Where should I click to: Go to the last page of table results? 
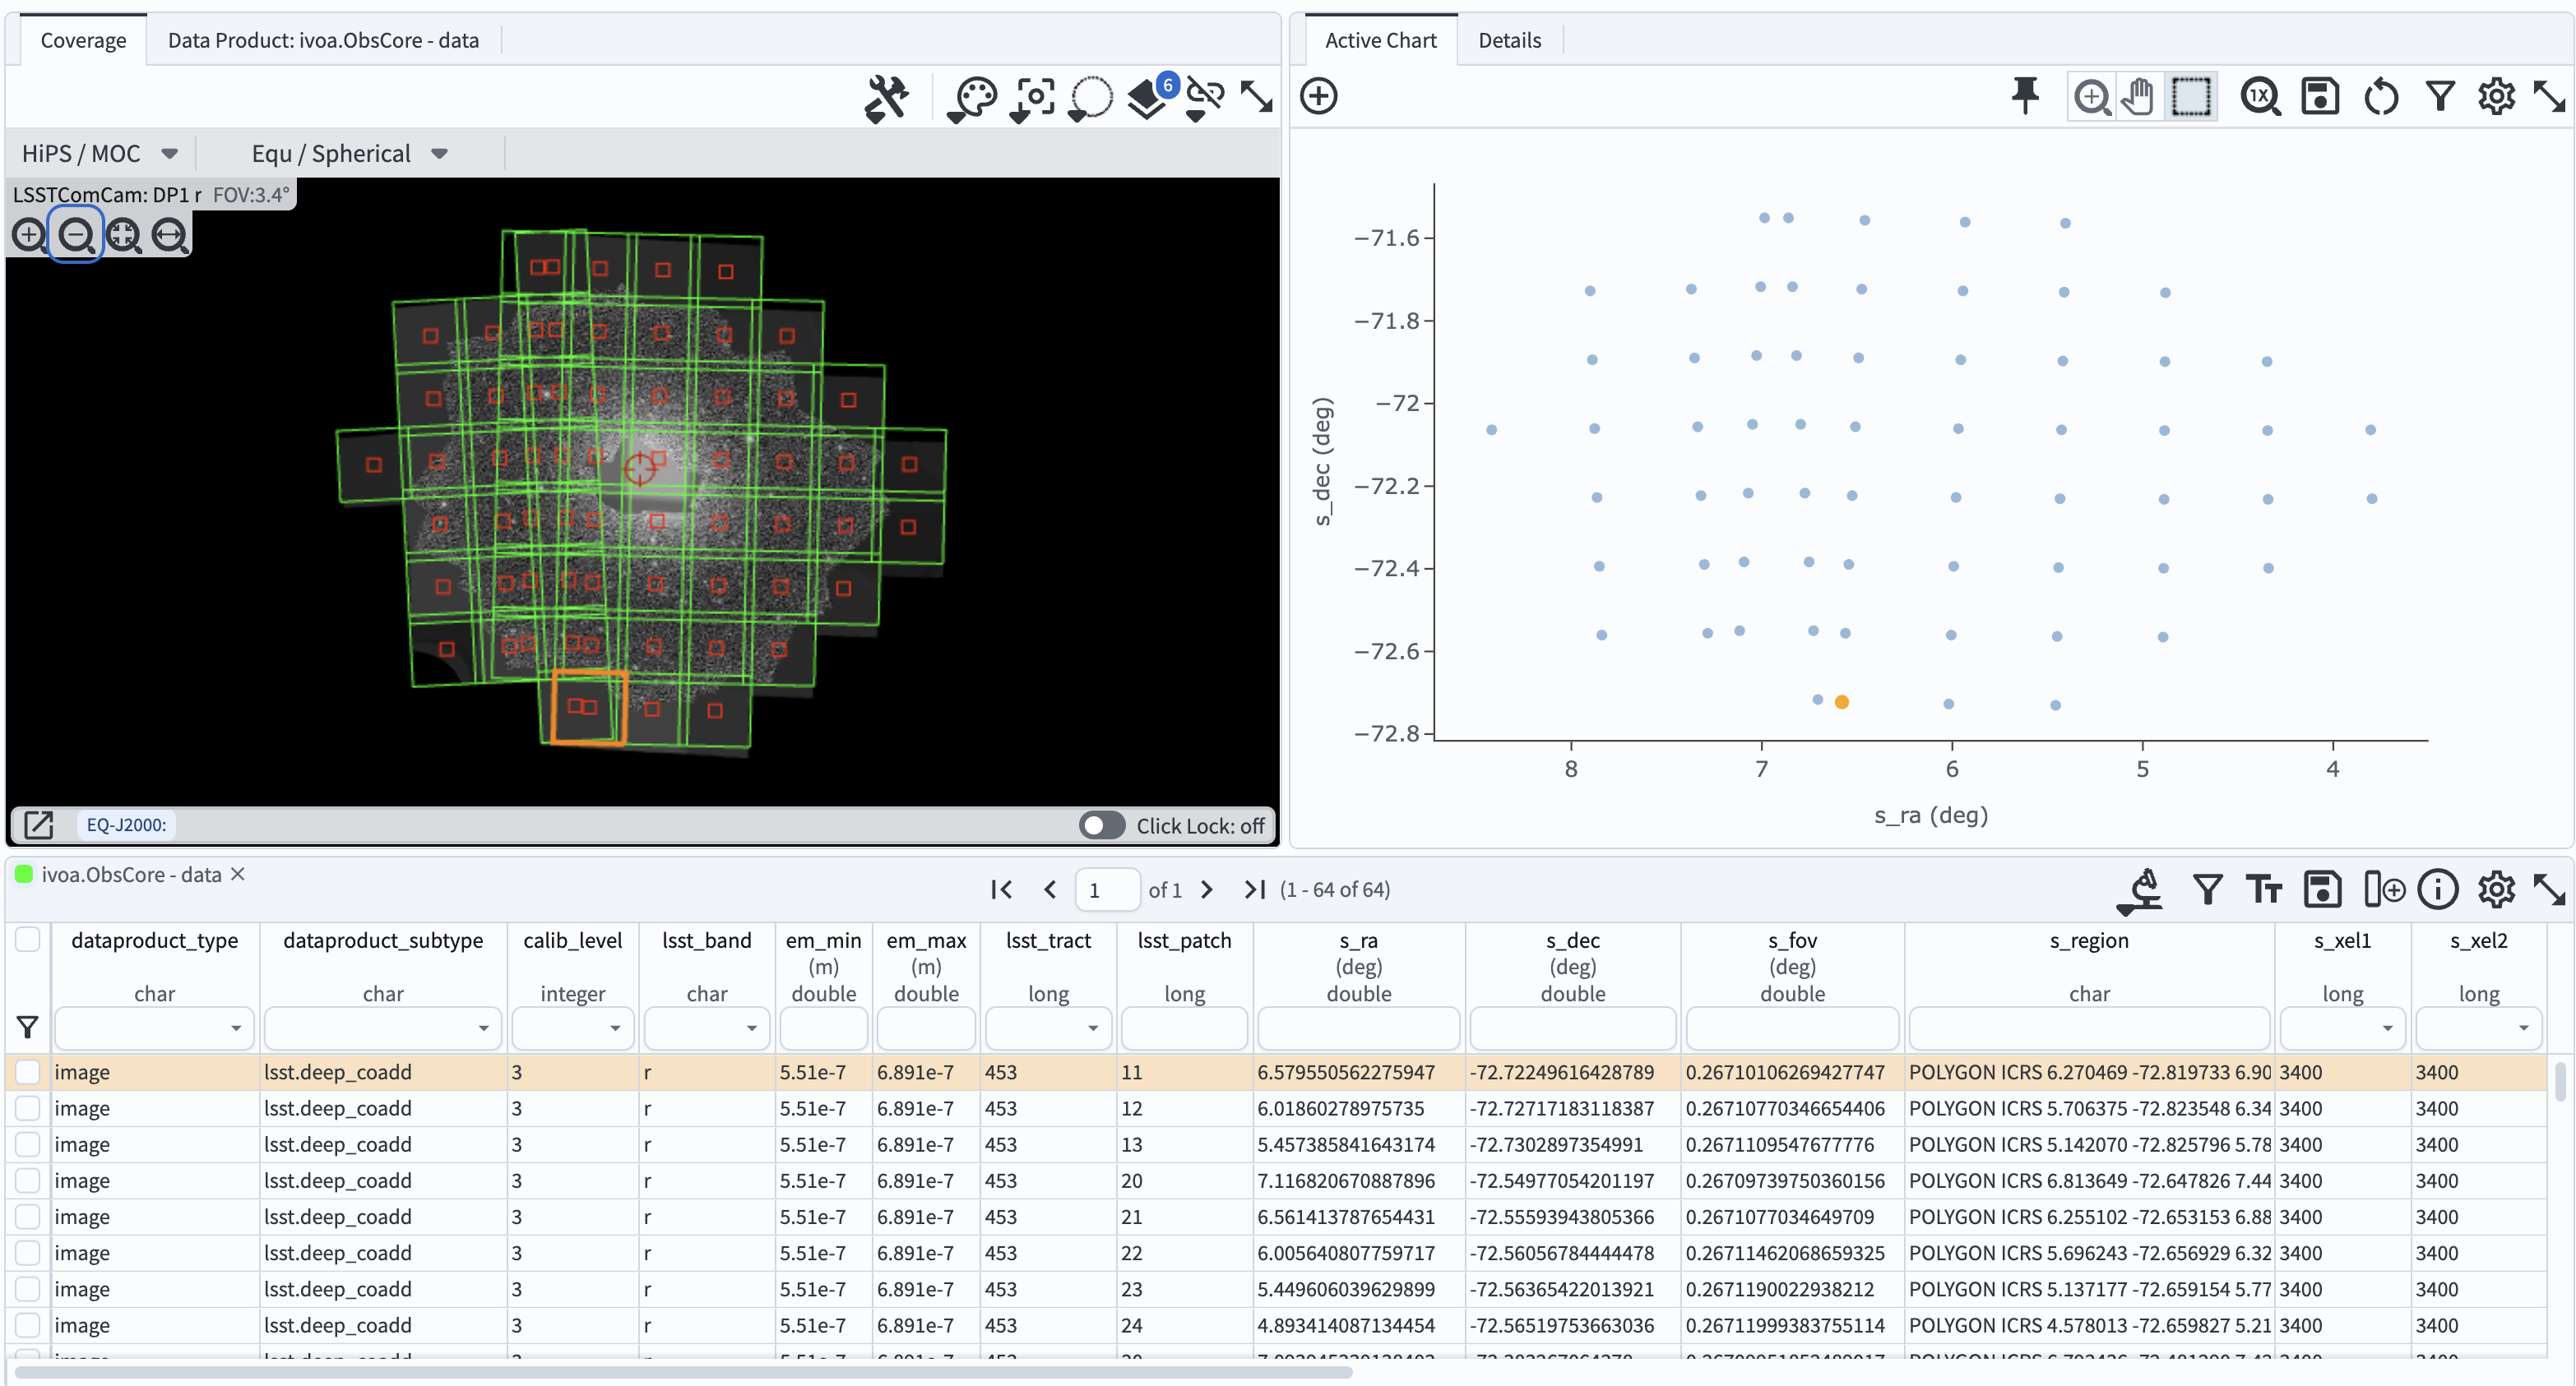[1253, 889]
